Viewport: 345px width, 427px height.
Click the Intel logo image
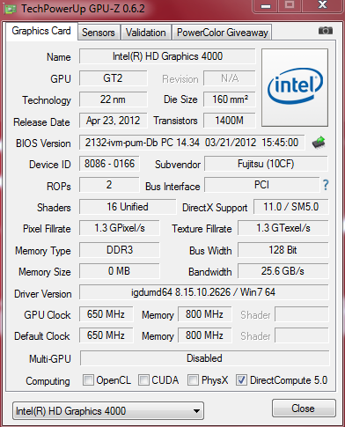pyautogui.click(x=295, y=87)
